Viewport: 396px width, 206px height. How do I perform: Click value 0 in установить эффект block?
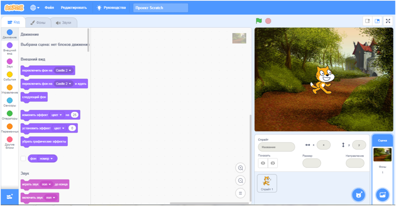[x=72, y=128]
